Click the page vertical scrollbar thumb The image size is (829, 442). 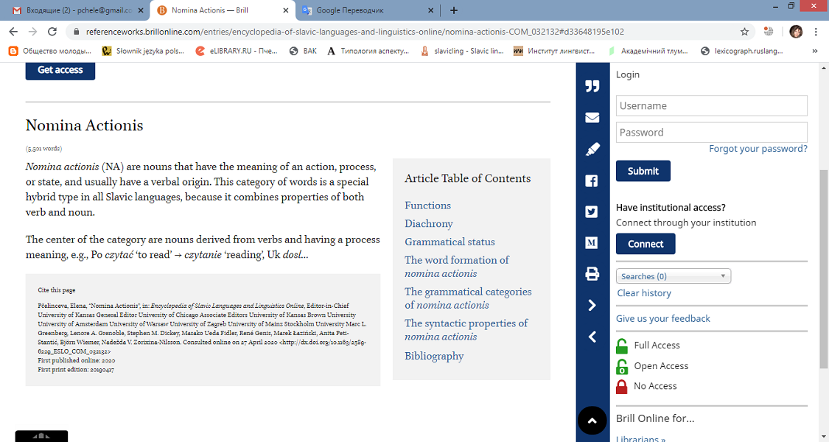coord(824,269)
